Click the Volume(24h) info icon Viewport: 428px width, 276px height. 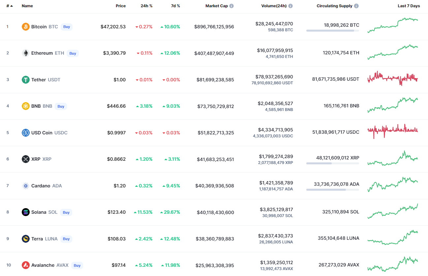290,6
